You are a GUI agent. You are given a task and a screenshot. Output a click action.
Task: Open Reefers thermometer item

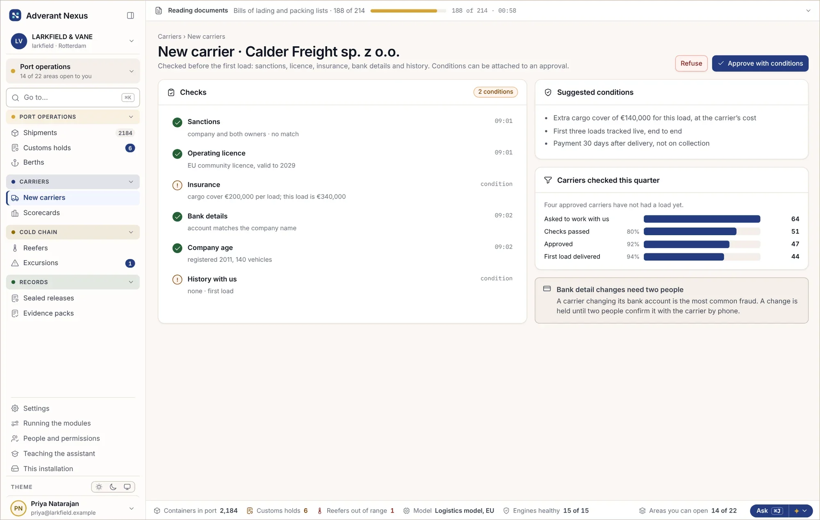tap(73, 248)
